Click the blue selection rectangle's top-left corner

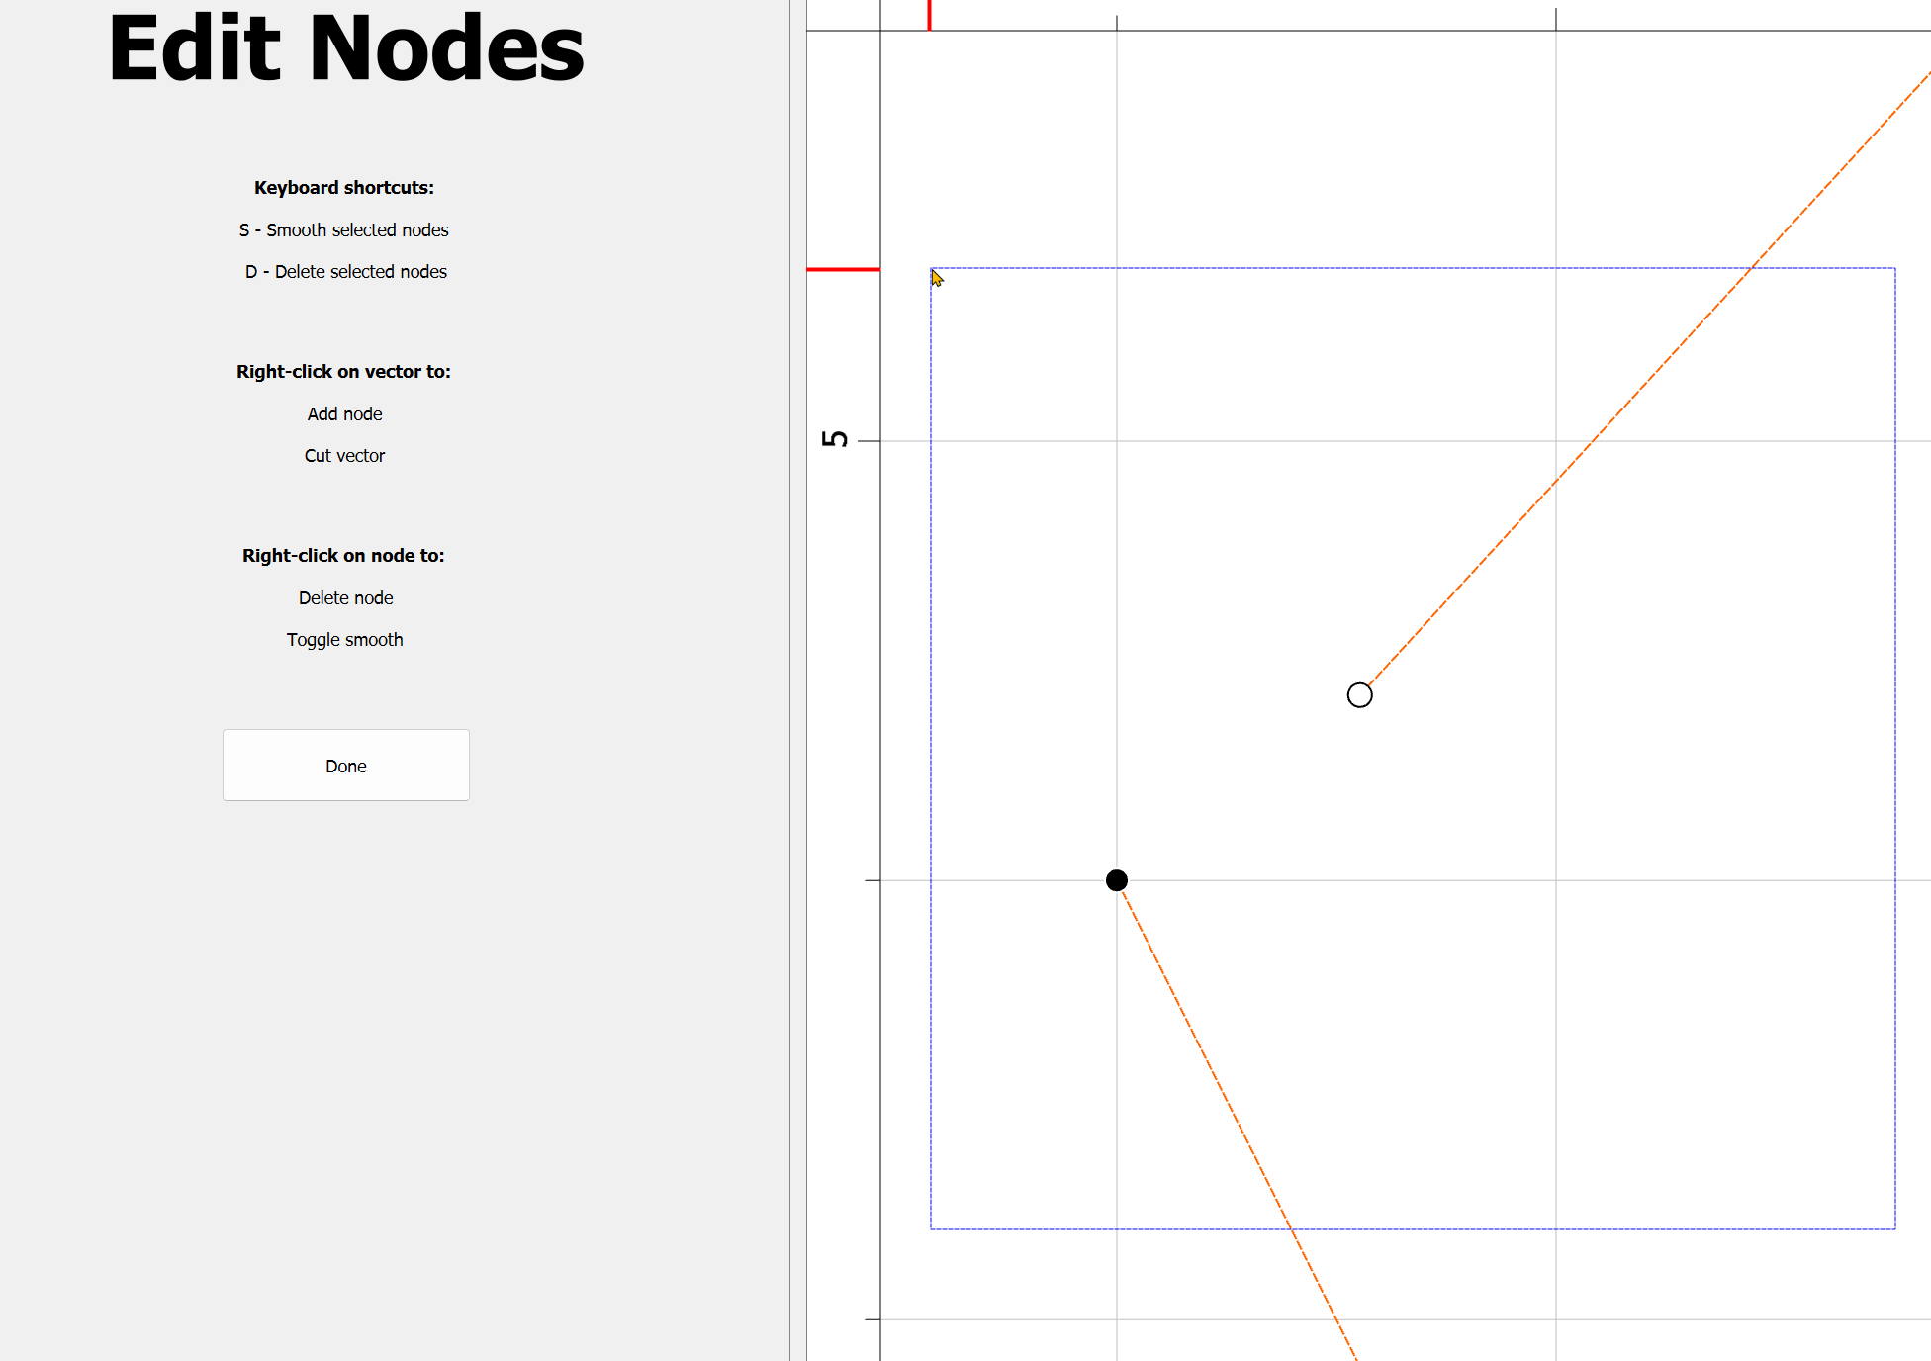click(931, 268)
